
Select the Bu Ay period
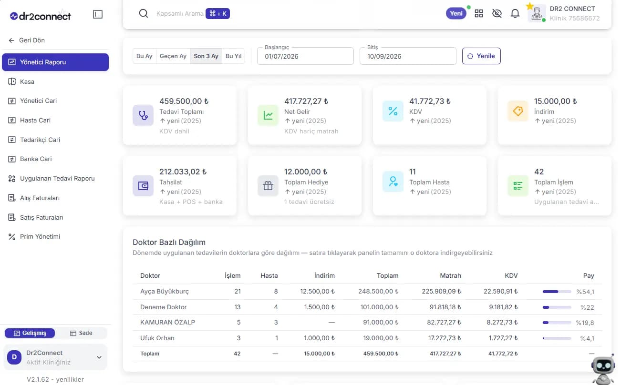pyautogui.click(x=144, y=56)
